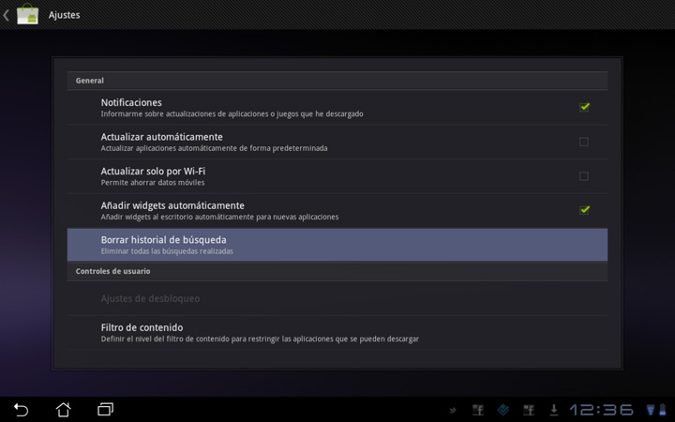This screenshot has width=675, height=422.
Task: Click the Ajustes title text
Action: pos(64,15)
